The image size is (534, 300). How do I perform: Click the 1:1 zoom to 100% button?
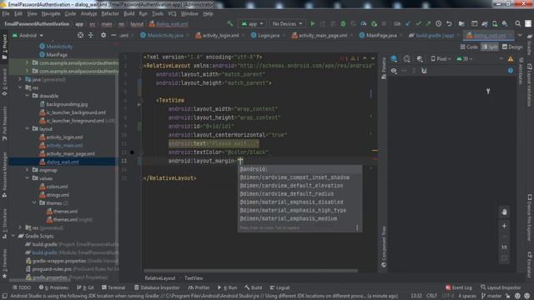(504, 247)
